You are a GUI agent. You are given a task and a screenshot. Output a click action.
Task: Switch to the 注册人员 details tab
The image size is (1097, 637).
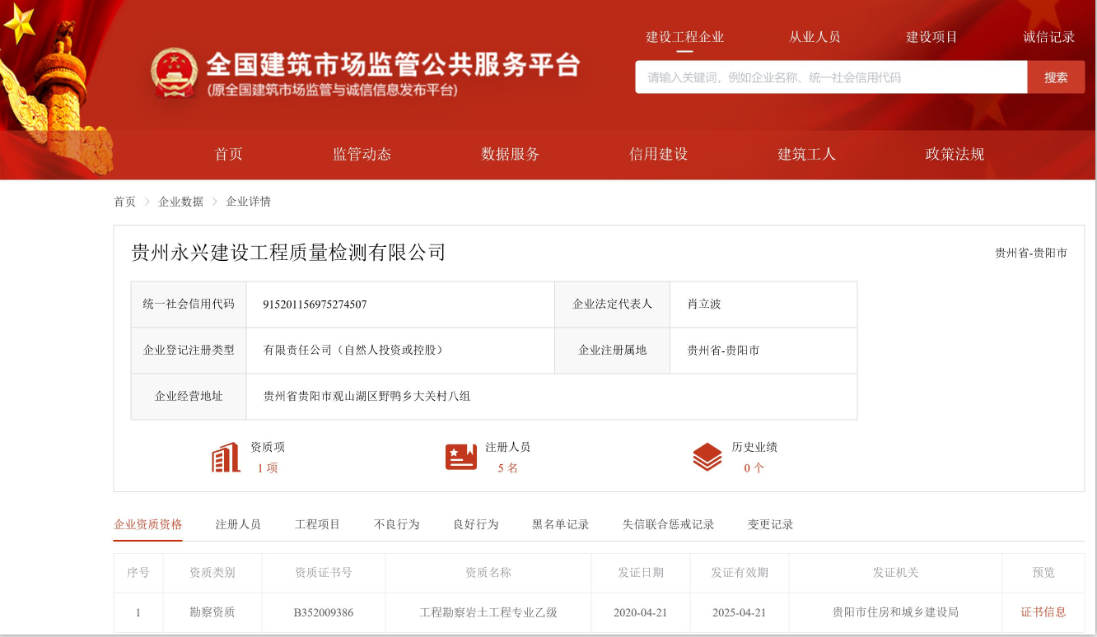point(238,524)
